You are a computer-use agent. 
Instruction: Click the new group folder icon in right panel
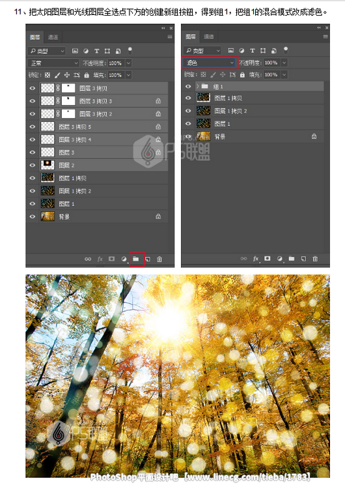(x=292, y=259)
